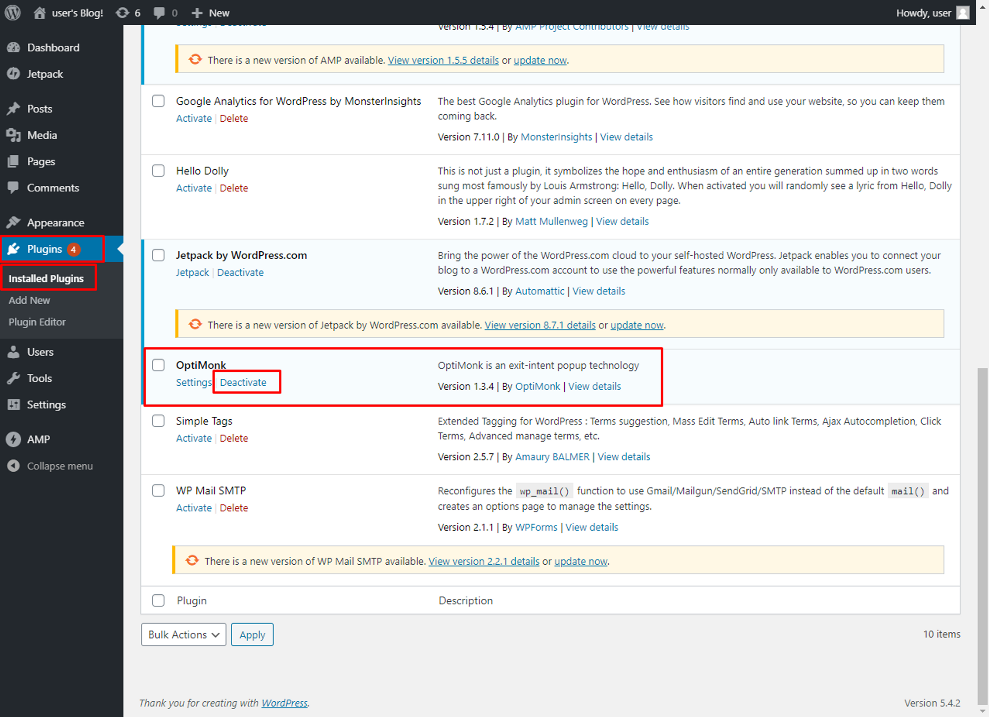Open the Bulk Actions dropdown
Screen dimensions: 989x717
tap(183, 634)
